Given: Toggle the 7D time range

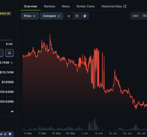Looking at the screenshot, I should pyautogui.click(x=145, y=16).
